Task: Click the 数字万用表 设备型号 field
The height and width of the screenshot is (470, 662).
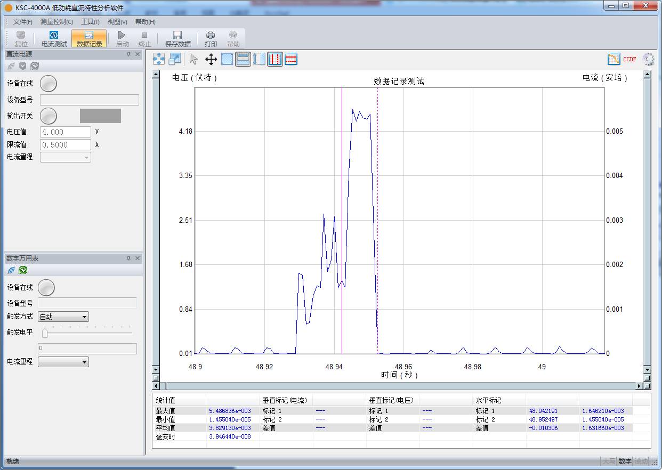Action: 87,303
